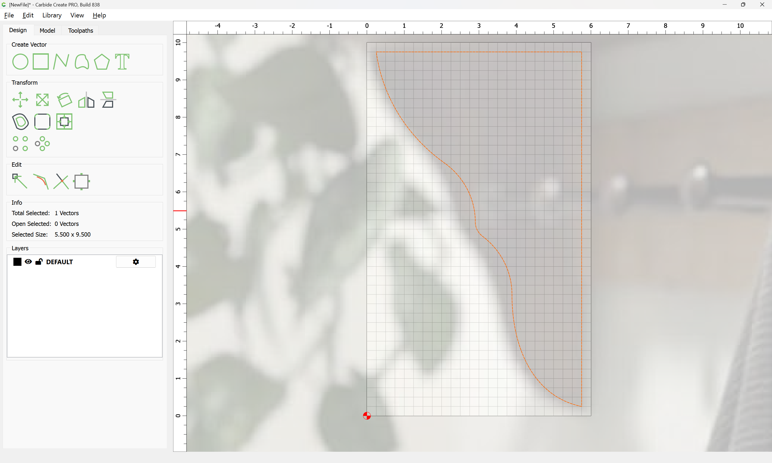Select the Curve drawing tool

pos(82,61)
